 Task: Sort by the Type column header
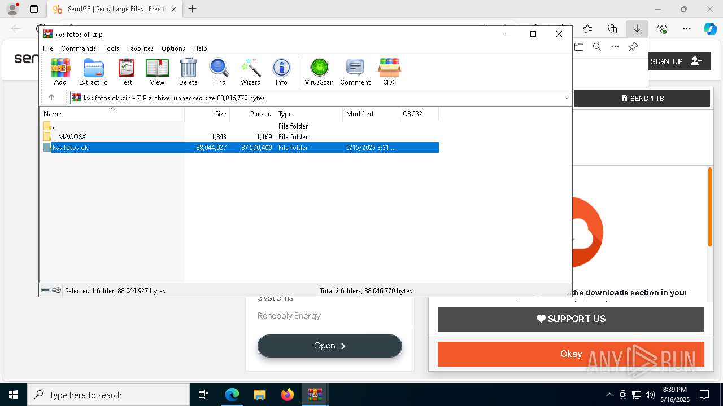309,114
